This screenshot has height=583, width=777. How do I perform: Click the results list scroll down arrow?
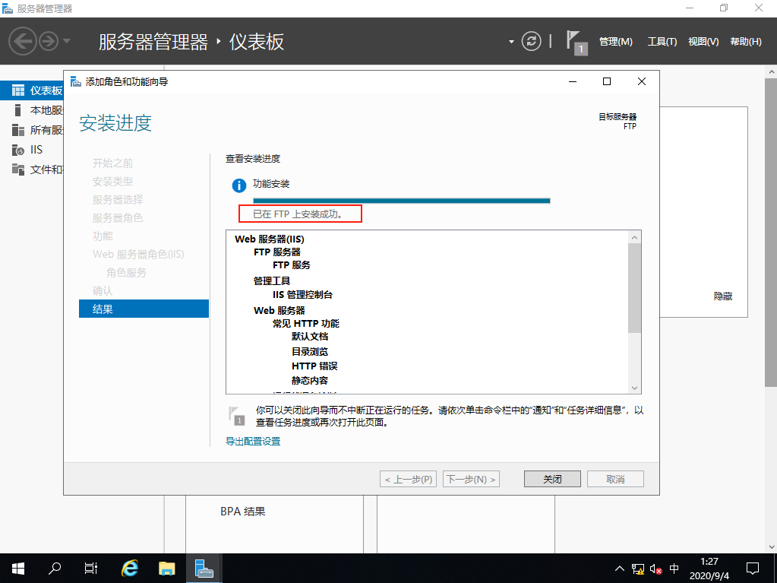[x=634, y=388]
